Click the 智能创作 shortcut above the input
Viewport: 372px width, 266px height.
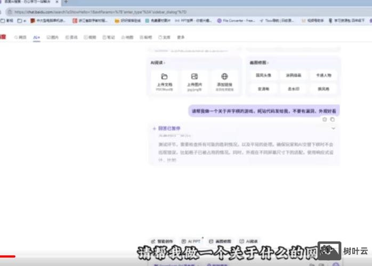(162, 241)
